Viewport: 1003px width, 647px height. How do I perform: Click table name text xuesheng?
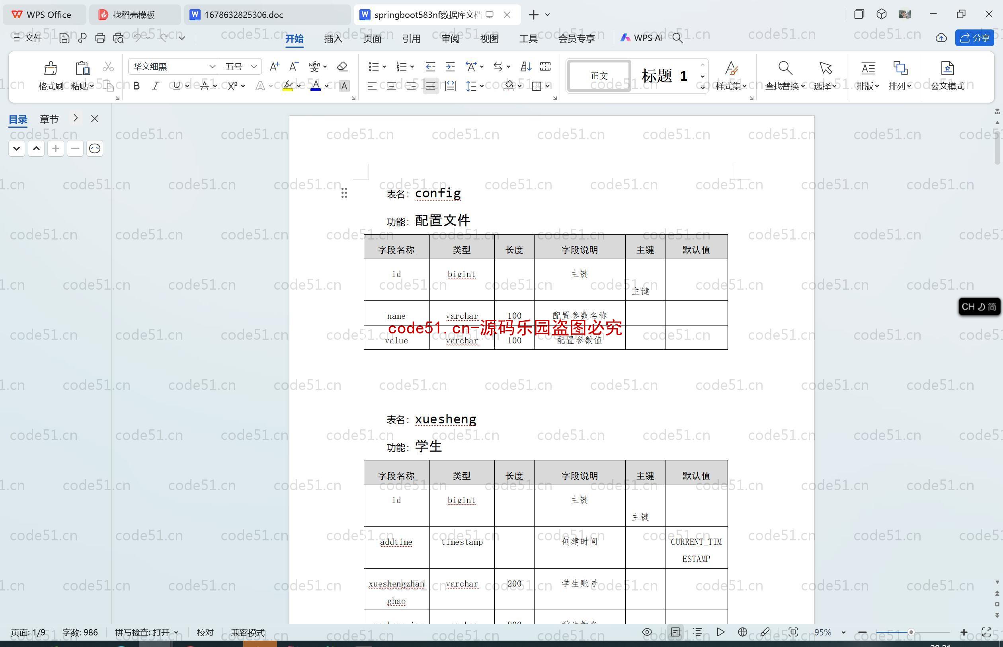445,419
